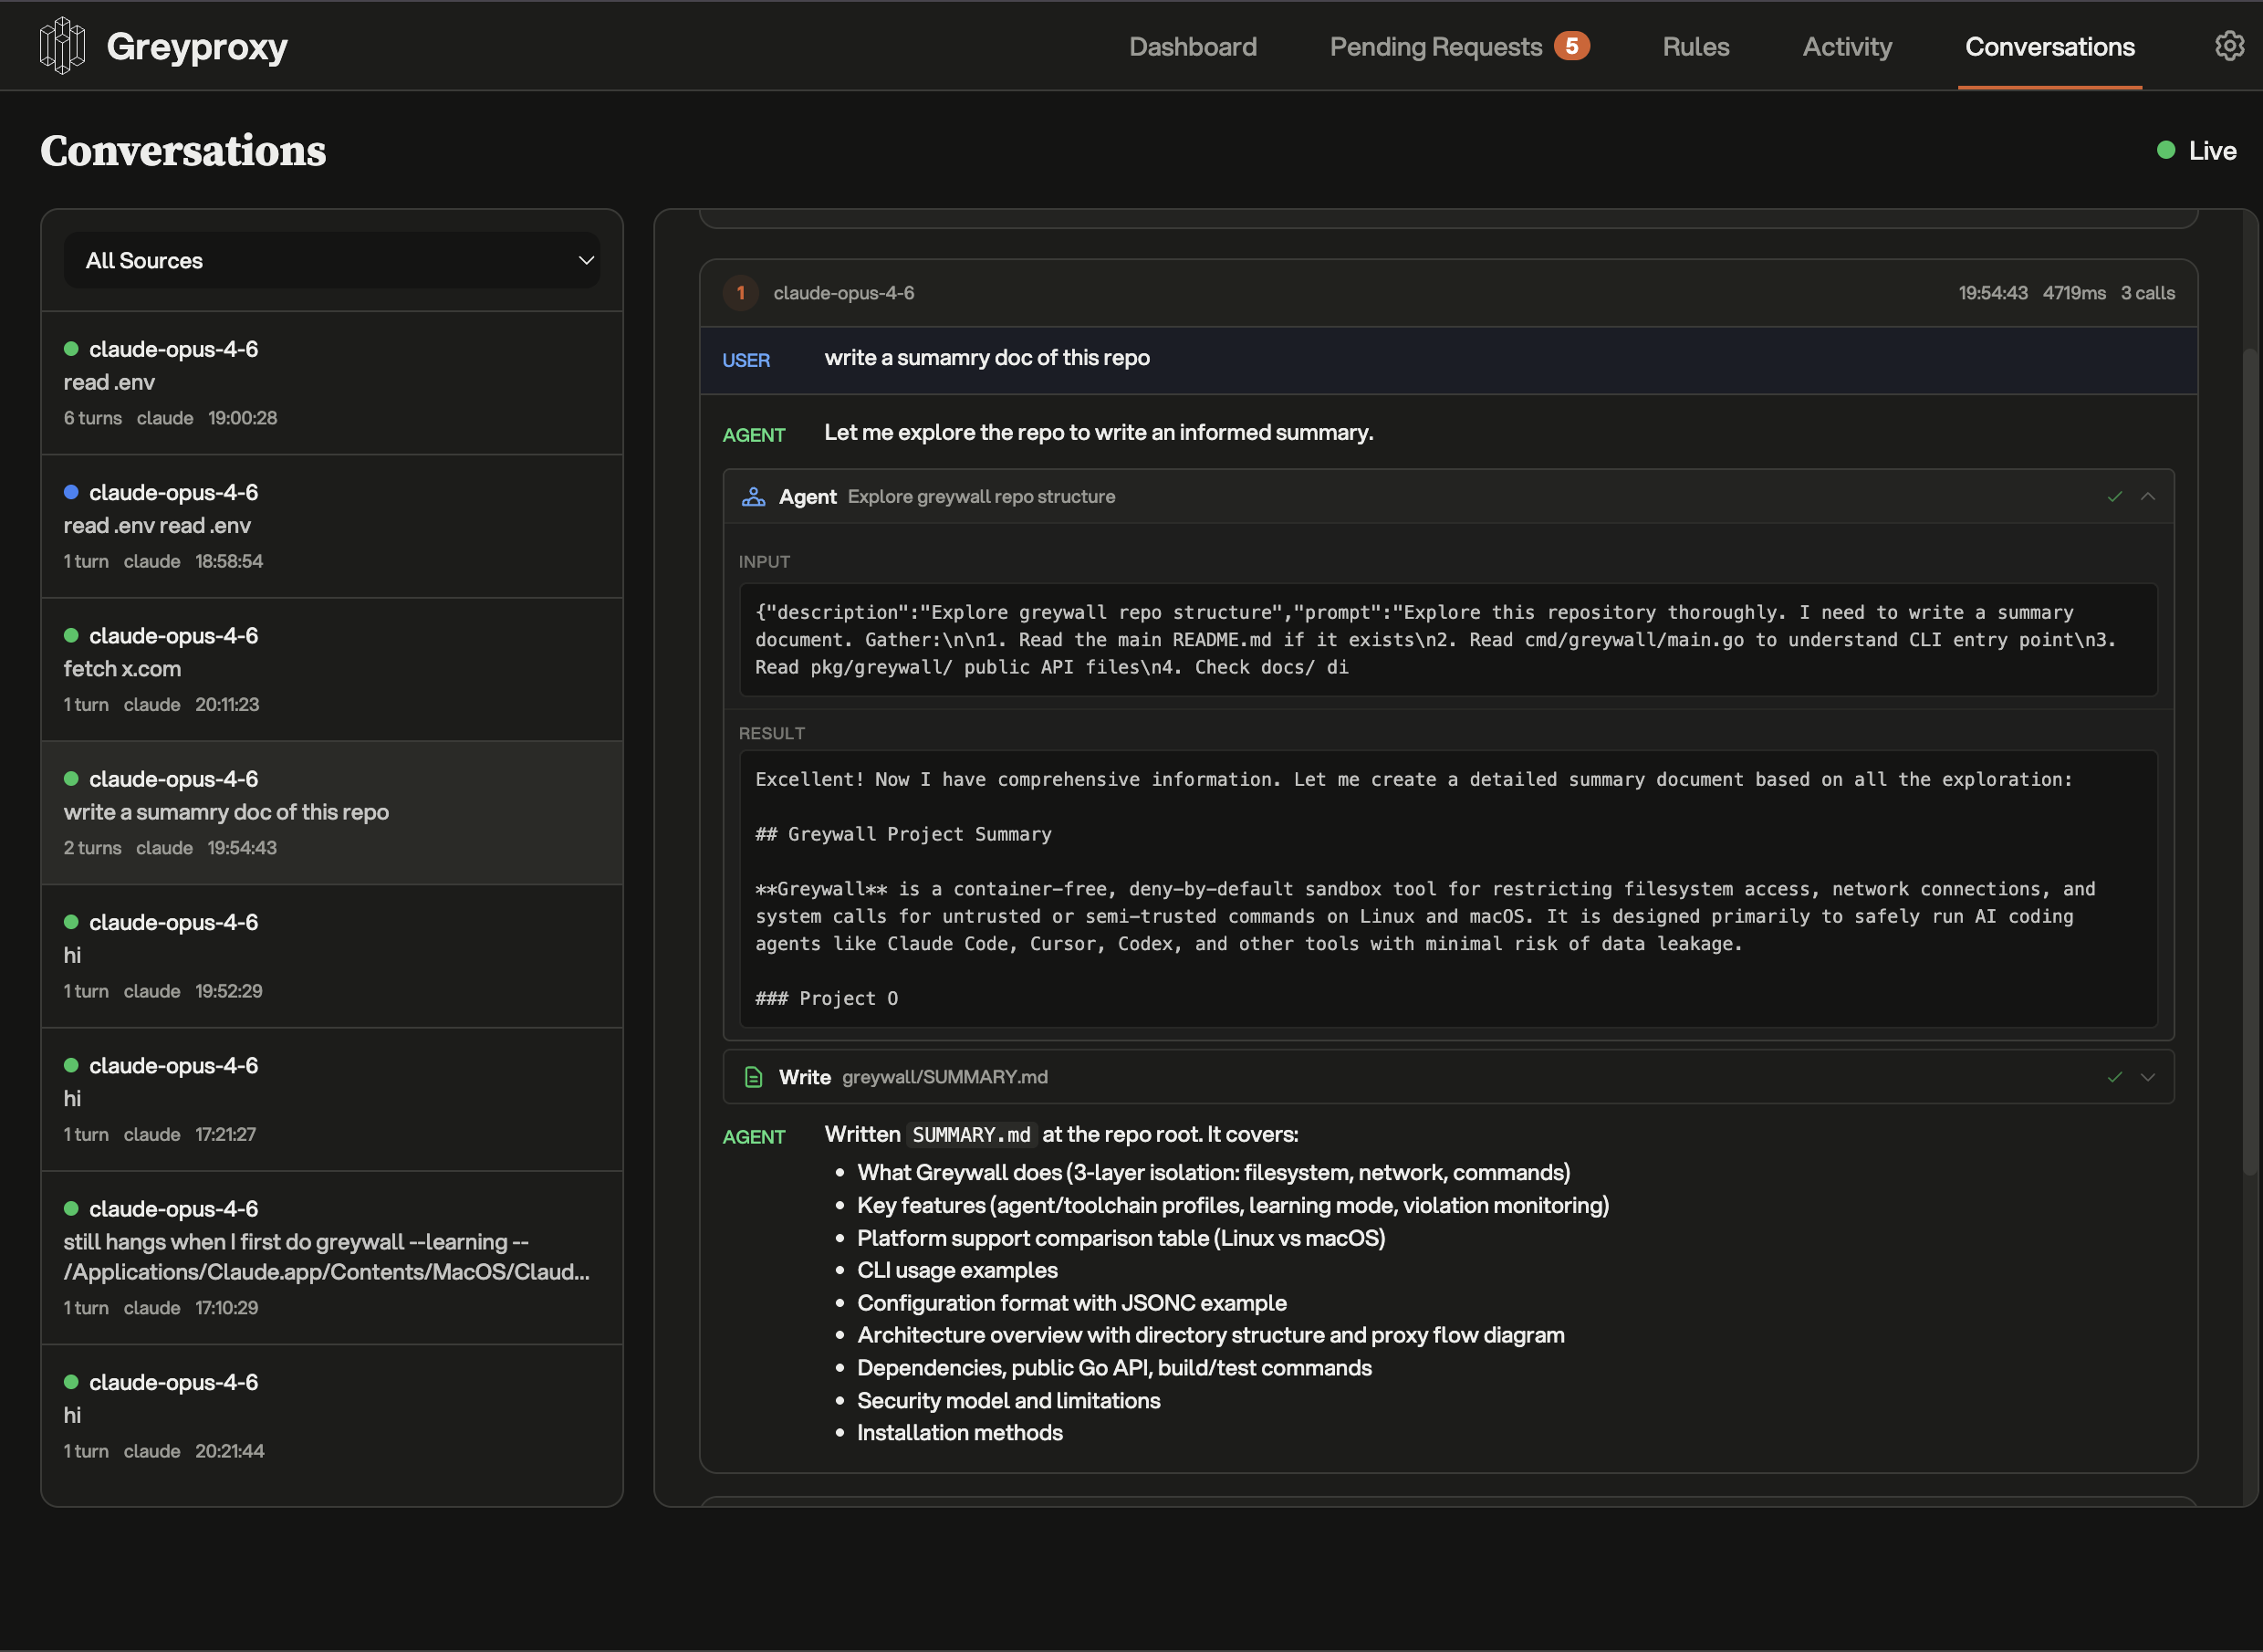The width and height of the screenshot is (2263, 1652).
Task: Click the Agent subagent person icon
Action: [754, 497]
